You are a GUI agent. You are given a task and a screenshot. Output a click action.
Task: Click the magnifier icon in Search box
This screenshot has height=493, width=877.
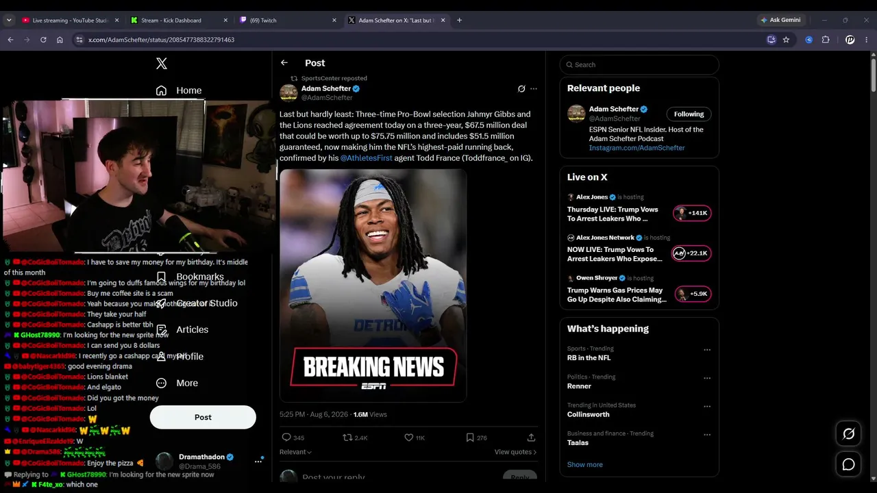coord(568,65)
